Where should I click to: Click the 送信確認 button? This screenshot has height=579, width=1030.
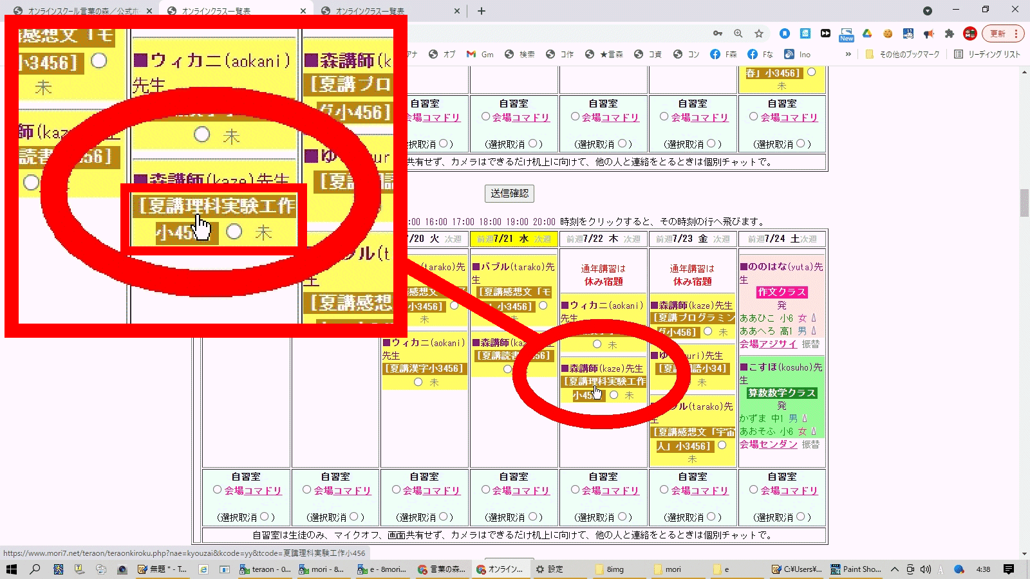509,194
